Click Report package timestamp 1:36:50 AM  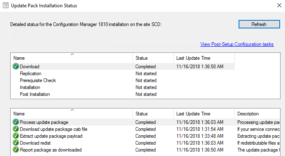200,150
